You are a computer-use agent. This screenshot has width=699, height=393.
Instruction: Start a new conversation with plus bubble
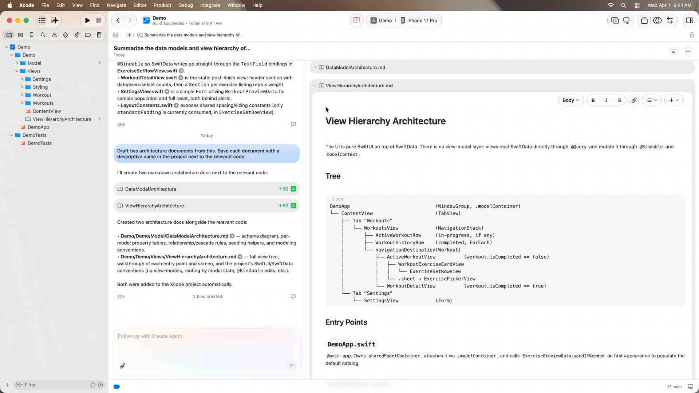[x=356, y=20]
